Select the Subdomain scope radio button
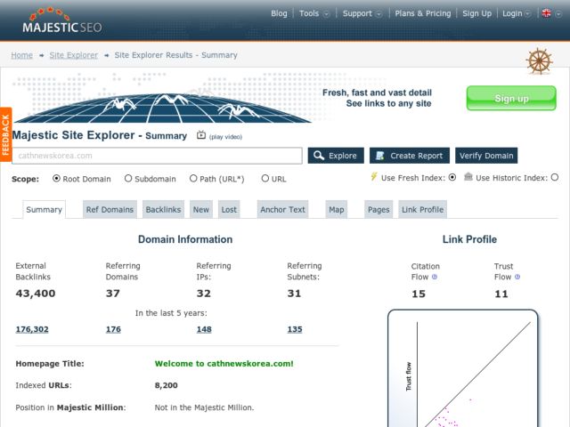Screen dimensions: 570x427 (128, 179)
